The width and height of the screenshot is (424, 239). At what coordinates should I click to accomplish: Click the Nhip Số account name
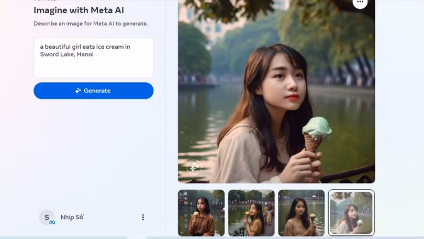coord(72,217)
